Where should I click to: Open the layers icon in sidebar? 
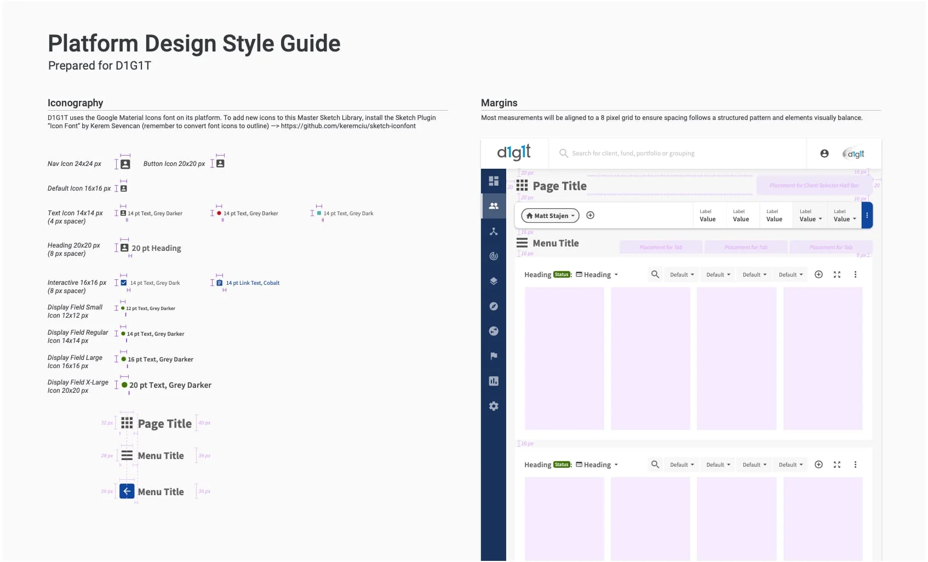point(493,281)
